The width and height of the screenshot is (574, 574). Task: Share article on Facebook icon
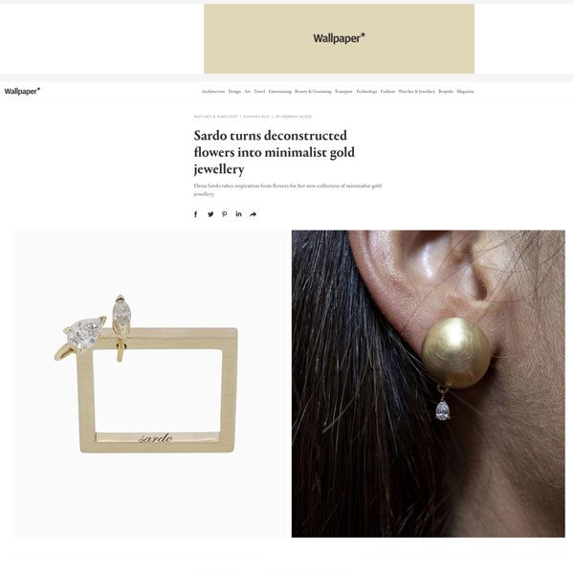coord(196,214)
